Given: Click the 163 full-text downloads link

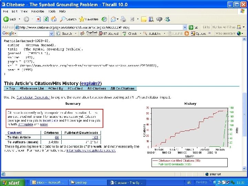Looking at the screenshot, I should pos(95,137).
